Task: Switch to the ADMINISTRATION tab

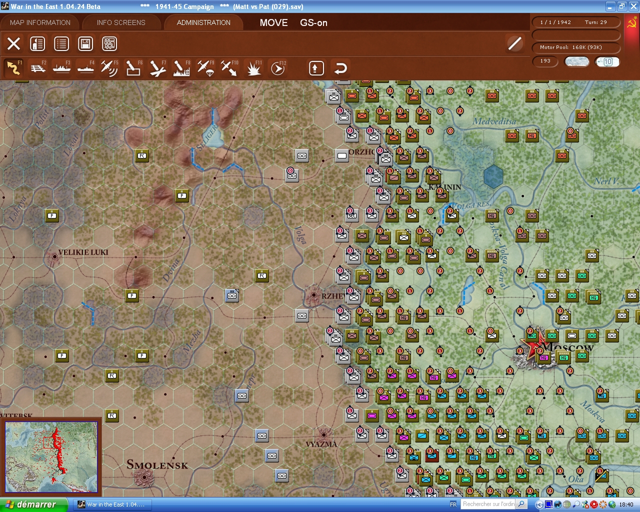Action: click(203, 22)
